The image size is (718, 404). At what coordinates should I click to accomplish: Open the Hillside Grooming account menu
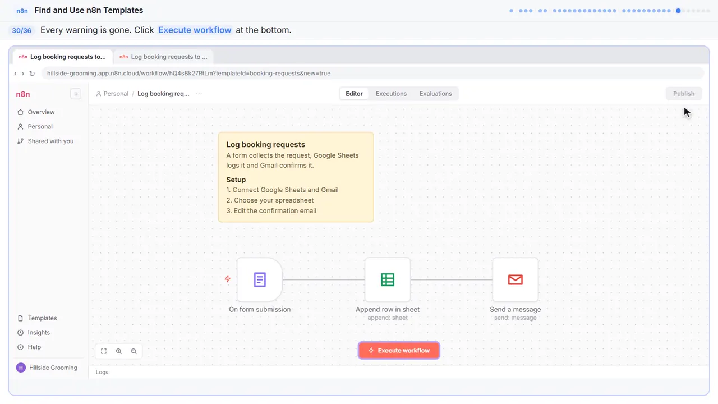coord(47,368)
